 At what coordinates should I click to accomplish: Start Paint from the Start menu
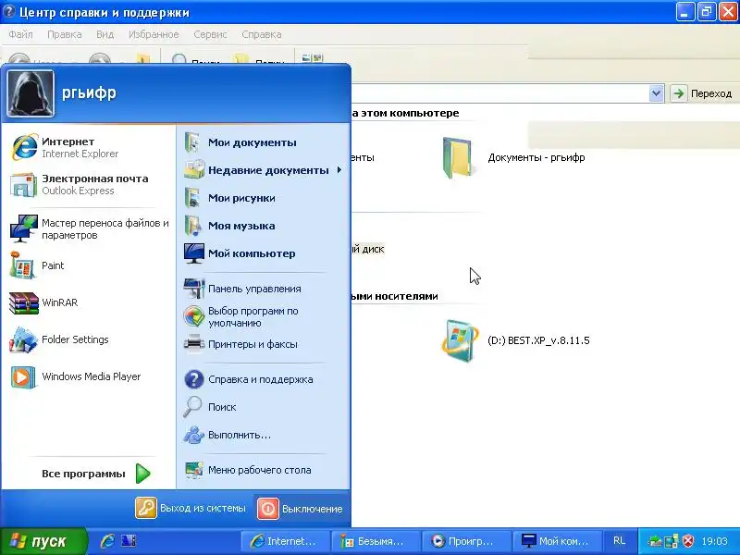pos(89,265)
